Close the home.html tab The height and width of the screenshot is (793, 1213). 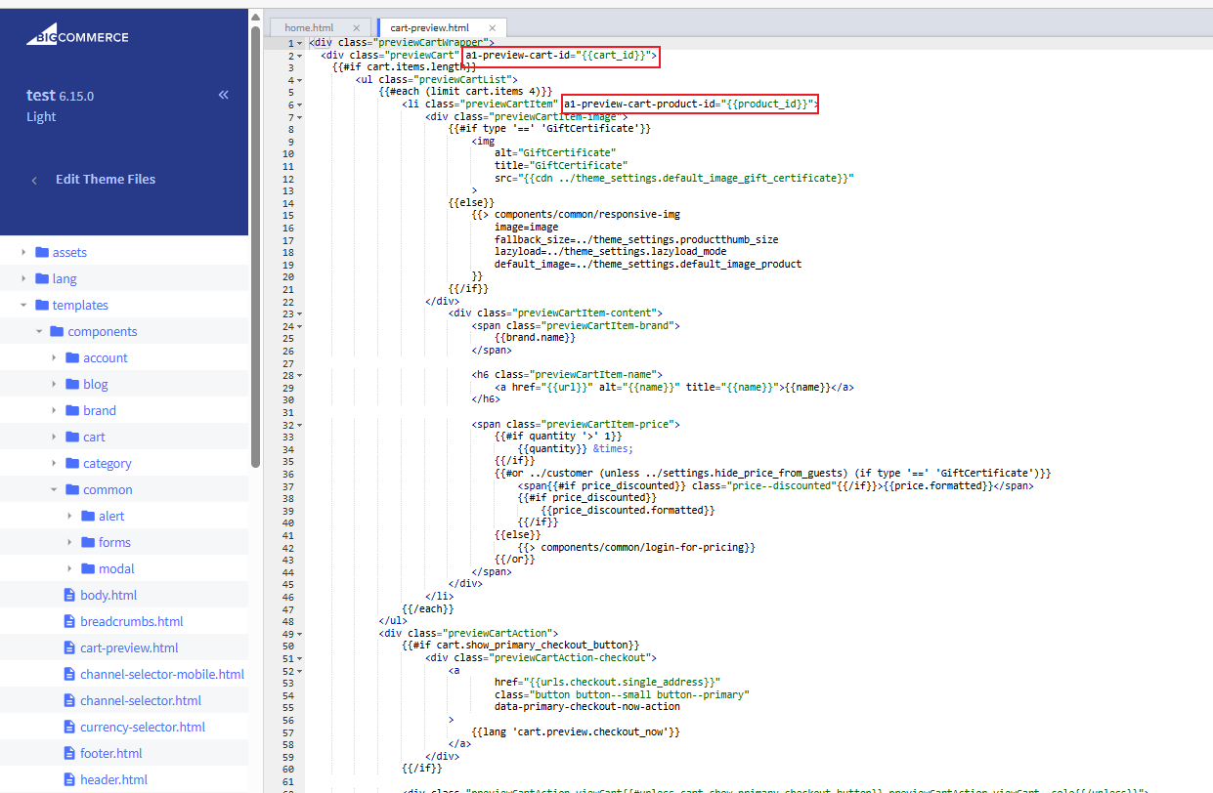(x=356, y=28)
